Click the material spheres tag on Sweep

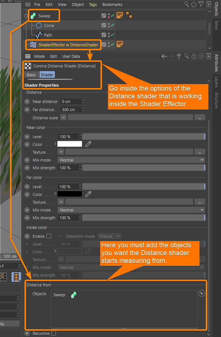[x=129, y=15]
